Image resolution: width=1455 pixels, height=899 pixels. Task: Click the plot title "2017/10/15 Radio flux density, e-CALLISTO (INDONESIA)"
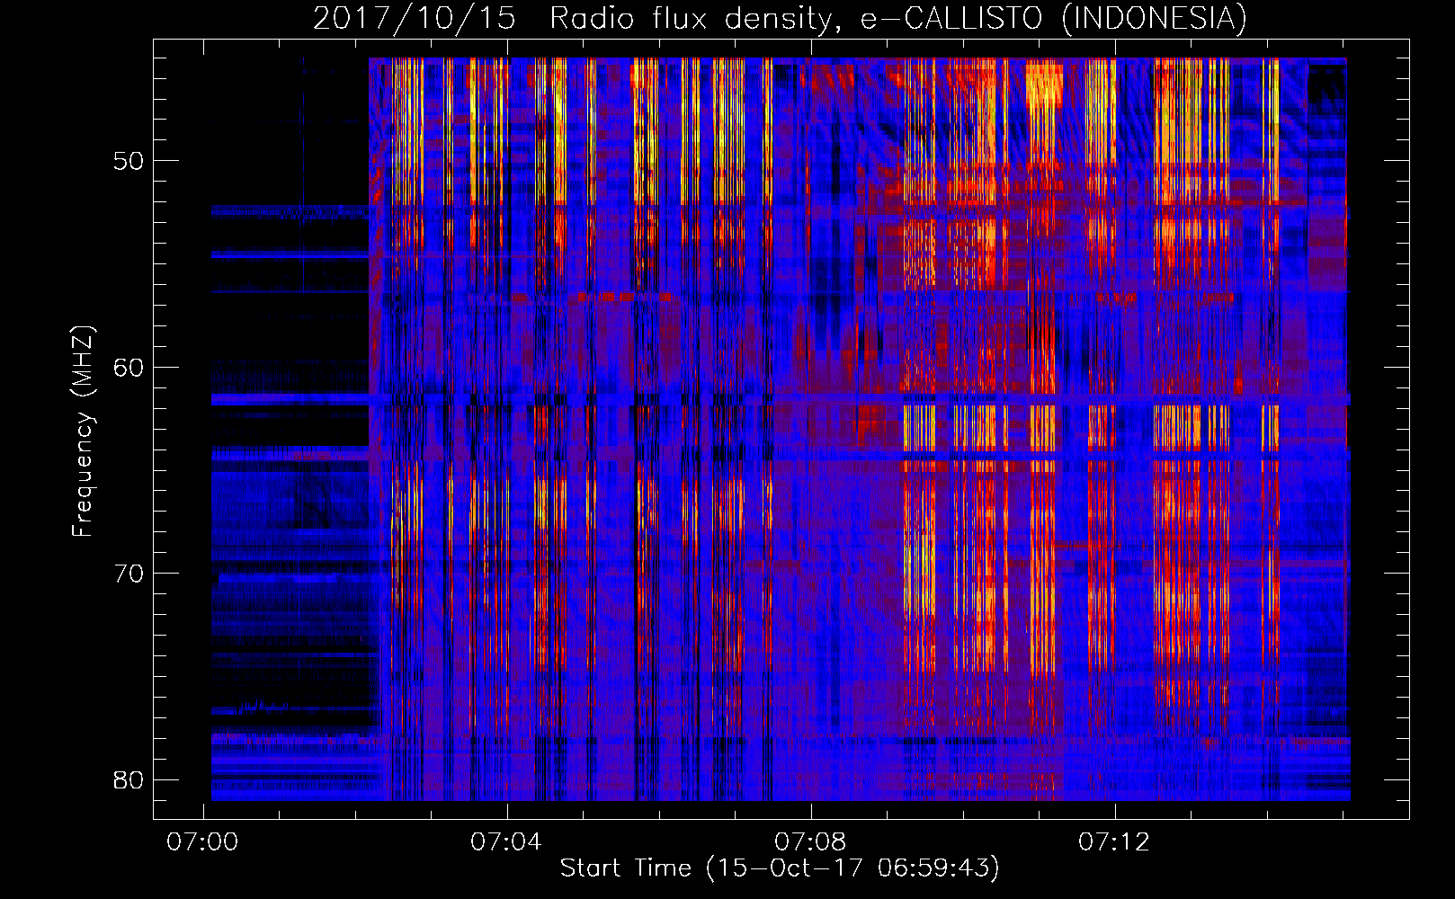pyautogui.click(x=780, y=18)
